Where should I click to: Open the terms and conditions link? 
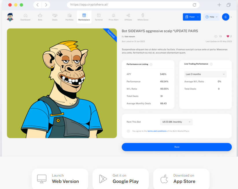(157, 131)
